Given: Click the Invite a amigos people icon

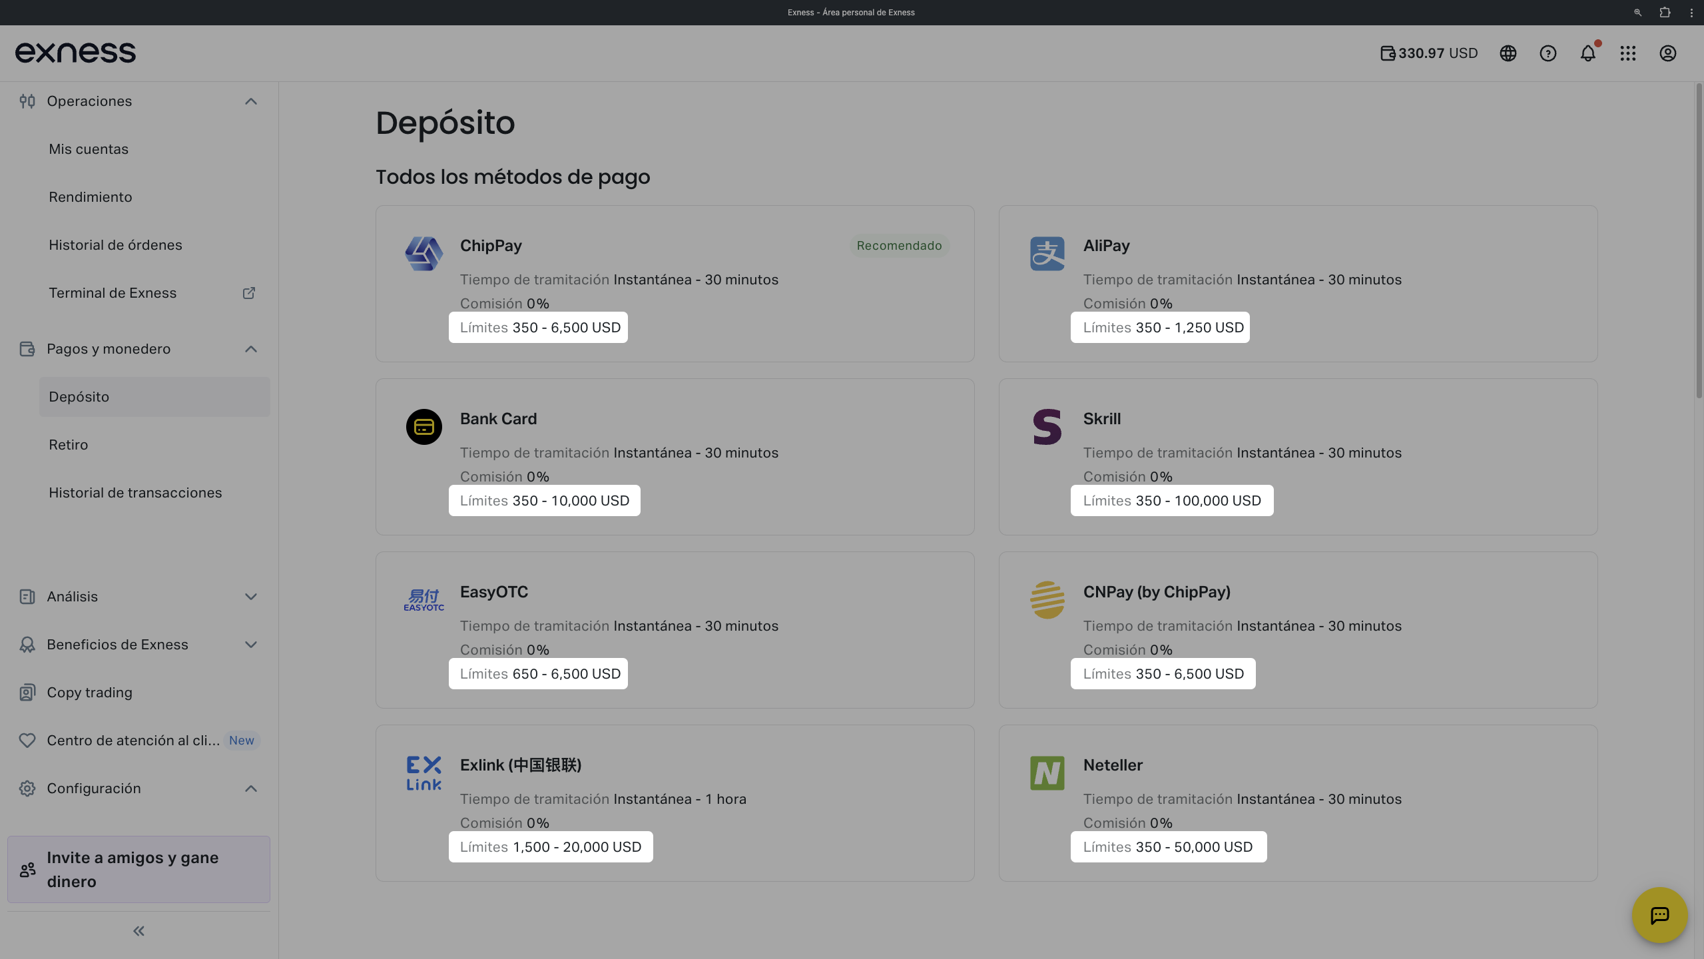Looking at the screenshot, I should click(x=28, y=870).
